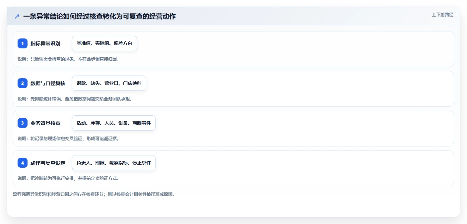Click the step 4 number badge
The width and height of the screenshot is (467, 224).
click(23, 163)
